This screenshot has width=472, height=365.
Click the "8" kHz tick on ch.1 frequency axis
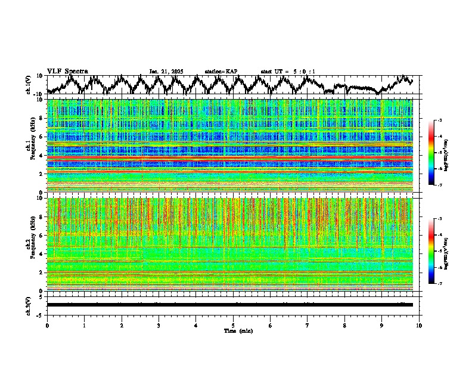click(x=42, y=118)
